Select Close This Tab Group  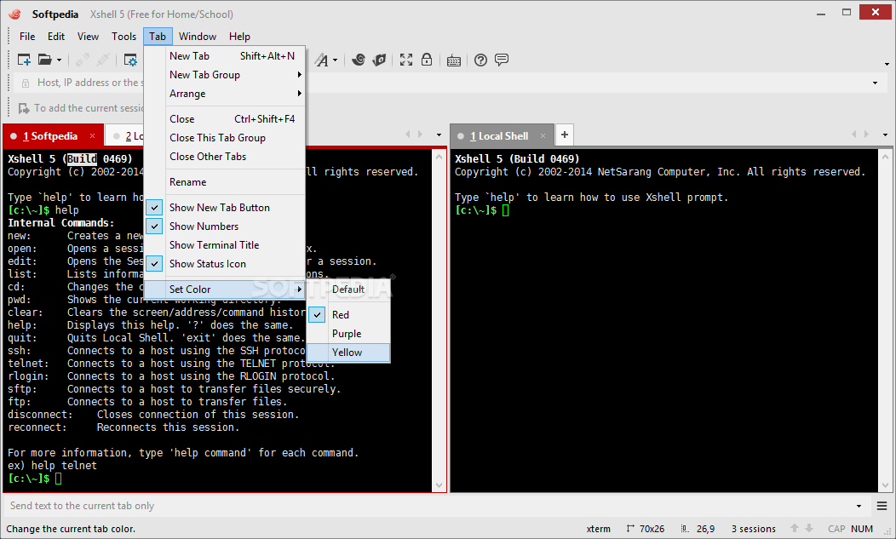pyautogui.click(x=225, y=138)
